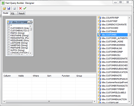Screen dimensions: 134x106
Task: Check the asterisk all-columns checkbox
Action: [9, 26]
